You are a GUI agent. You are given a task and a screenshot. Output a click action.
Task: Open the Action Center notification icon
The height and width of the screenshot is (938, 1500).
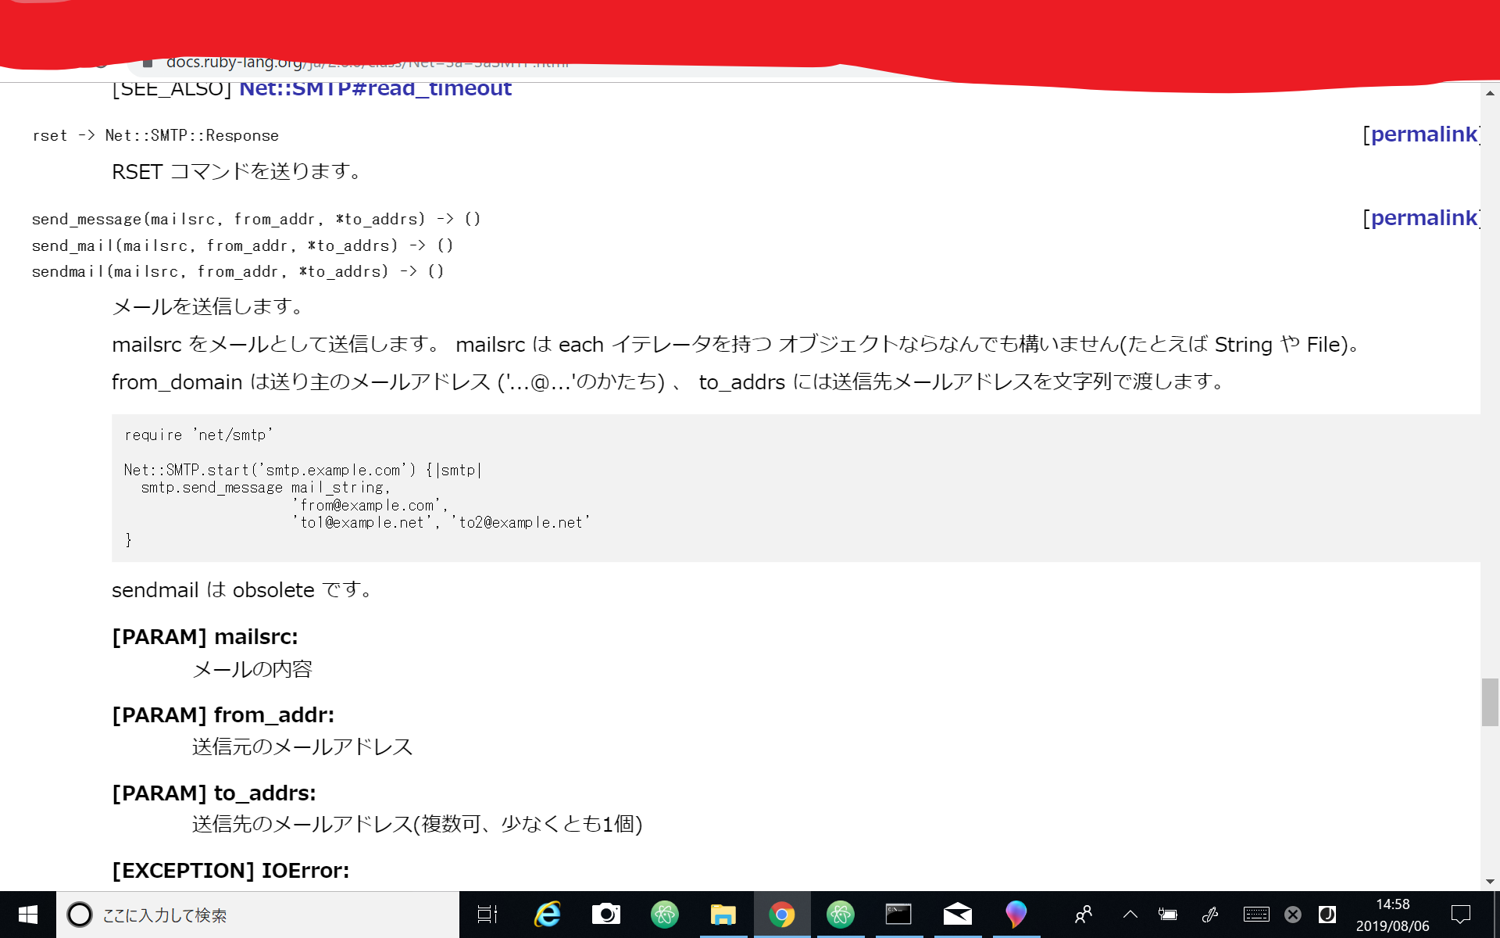point(1462,914)
